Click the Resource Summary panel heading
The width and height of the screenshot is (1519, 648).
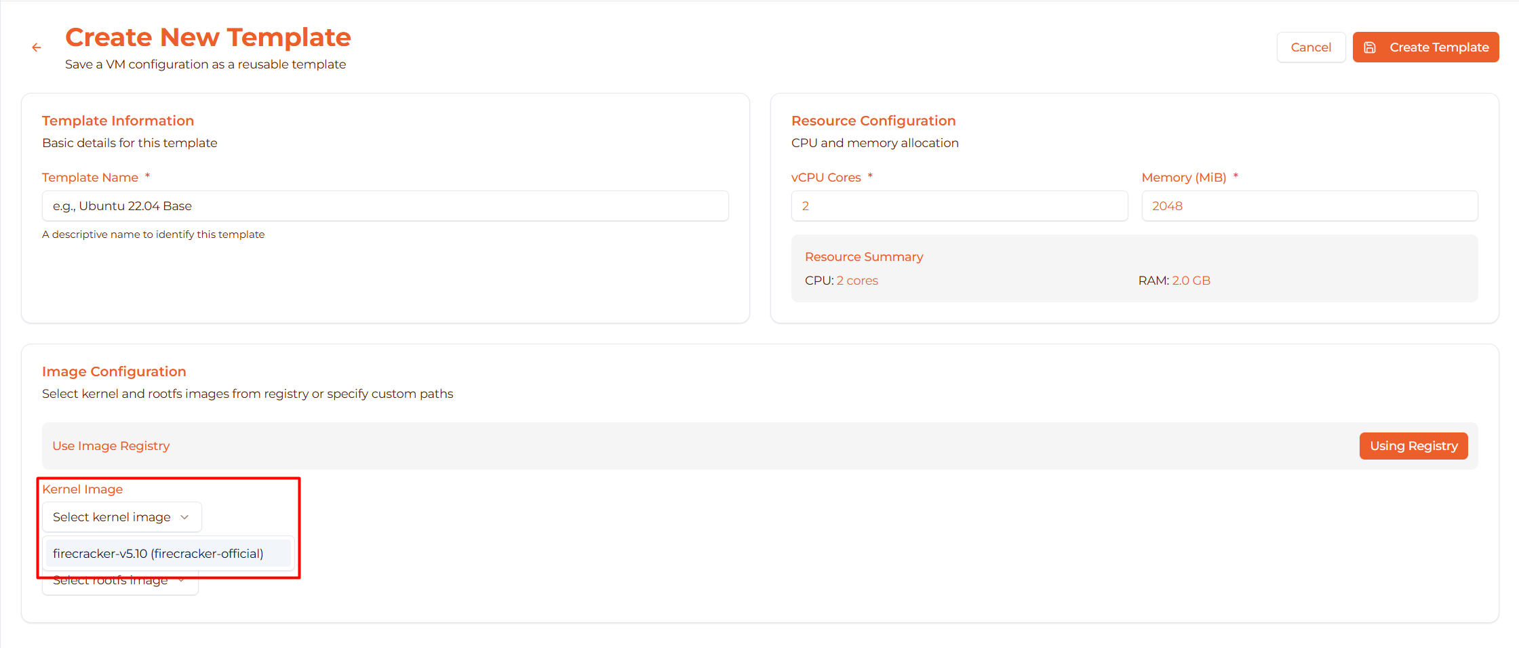click(863, 257)
